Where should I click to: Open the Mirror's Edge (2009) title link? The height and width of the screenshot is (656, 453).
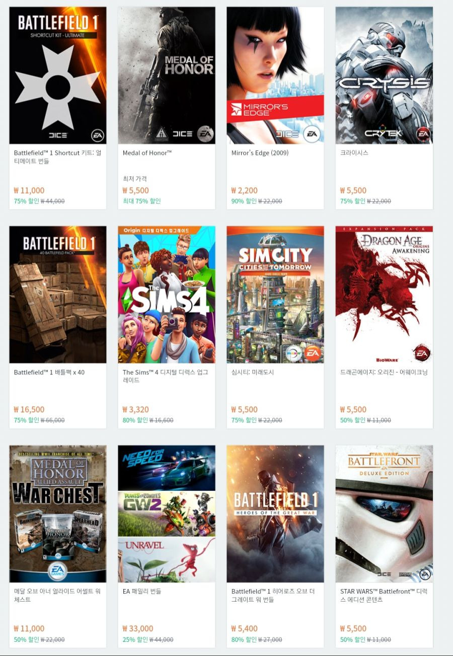tap(260, 153)
